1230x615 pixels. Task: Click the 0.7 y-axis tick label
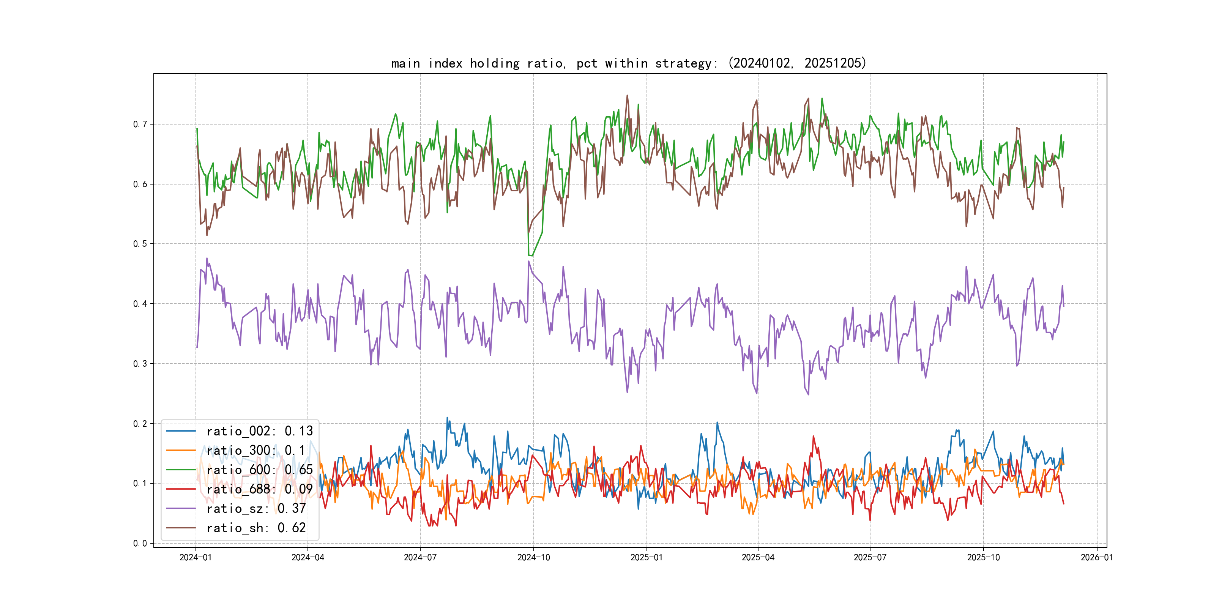click(140, 124)
